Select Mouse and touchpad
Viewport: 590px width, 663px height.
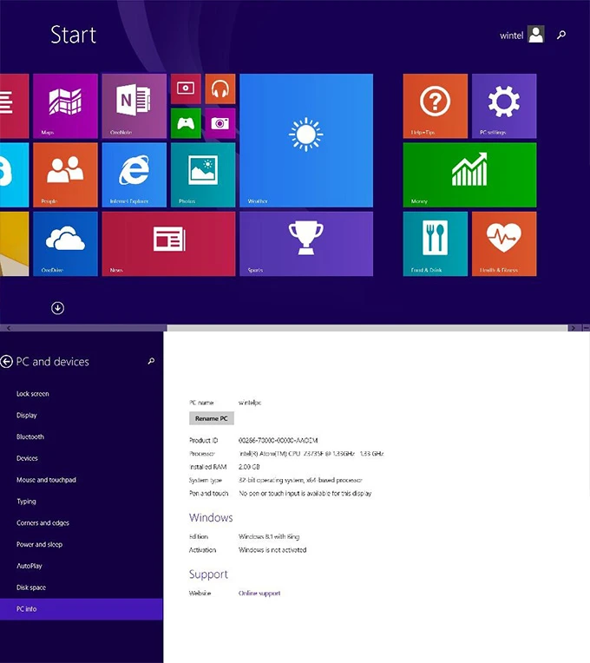[x=82, y=480]
